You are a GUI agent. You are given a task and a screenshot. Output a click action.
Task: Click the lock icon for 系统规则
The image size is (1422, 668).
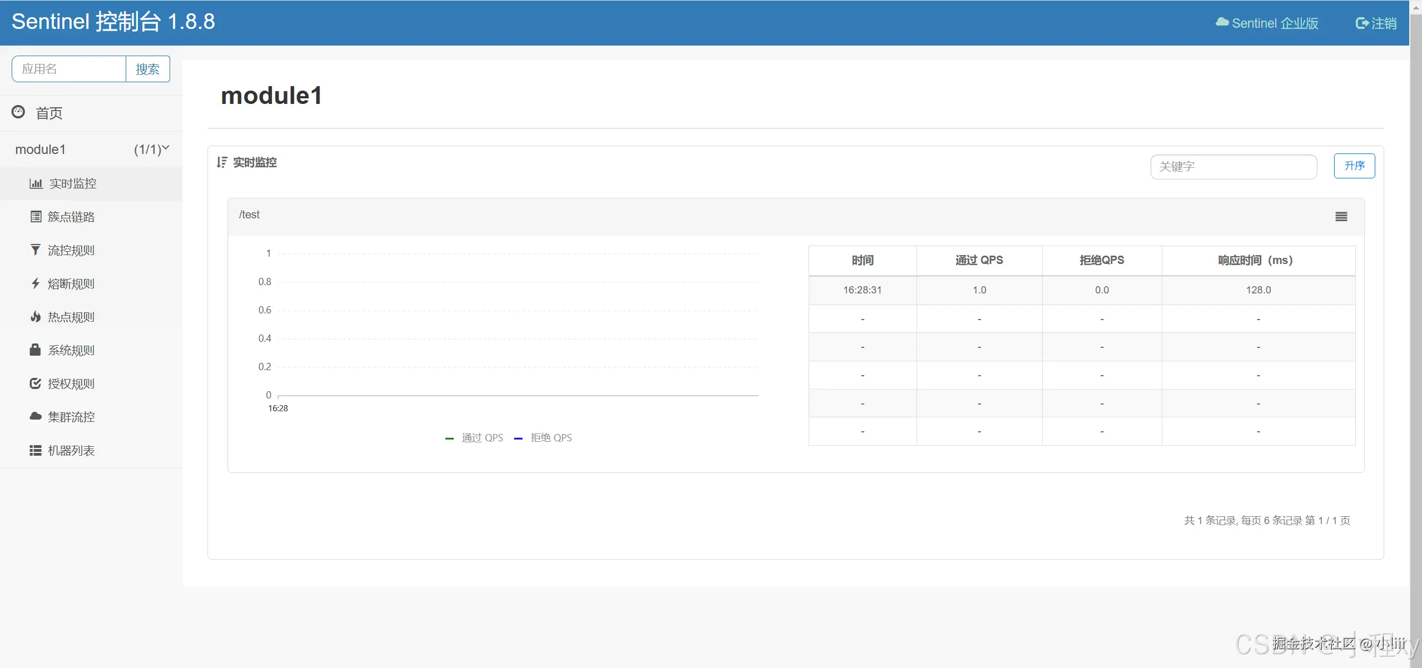35,350
